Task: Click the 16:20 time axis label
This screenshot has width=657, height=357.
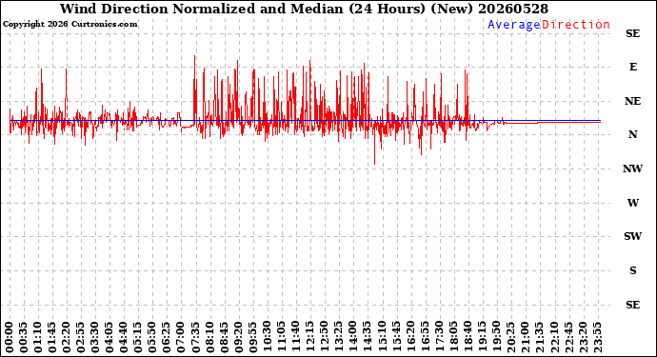Action: [411, 337]
